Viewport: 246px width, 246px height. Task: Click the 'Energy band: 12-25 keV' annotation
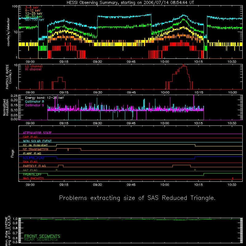click(x=45, y=98)
